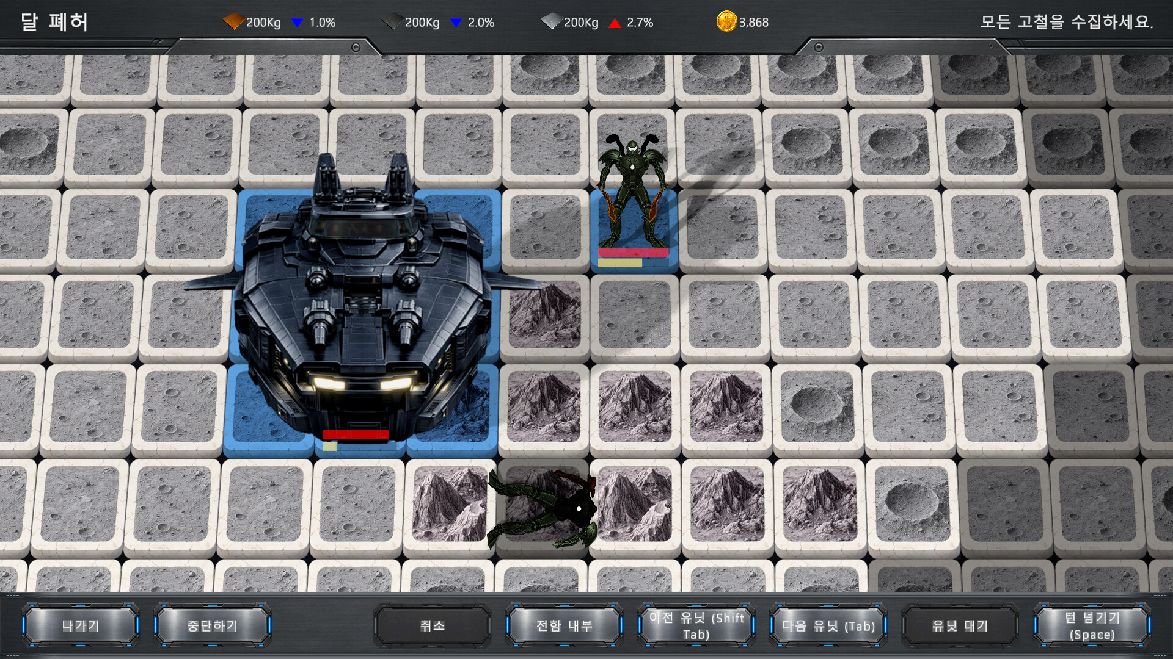Click 턴 넘기기 (Space) end turn

(1092, 625)
